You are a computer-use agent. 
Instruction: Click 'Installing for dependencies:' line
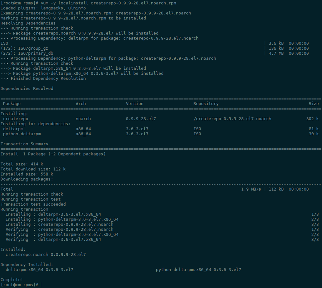click(35, 124)
